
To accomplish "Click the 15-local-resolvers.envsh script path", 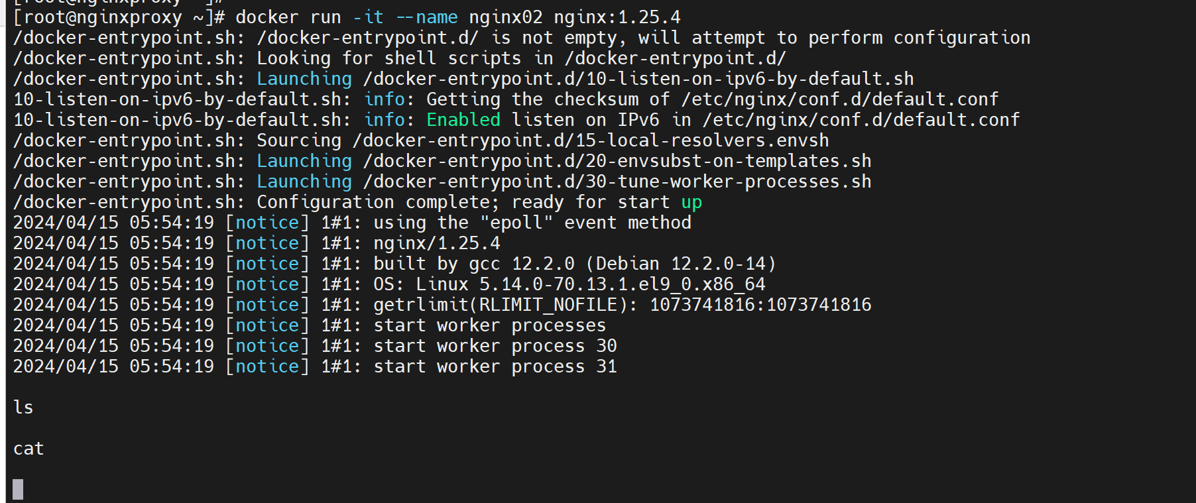I will [x=590, y=140].
